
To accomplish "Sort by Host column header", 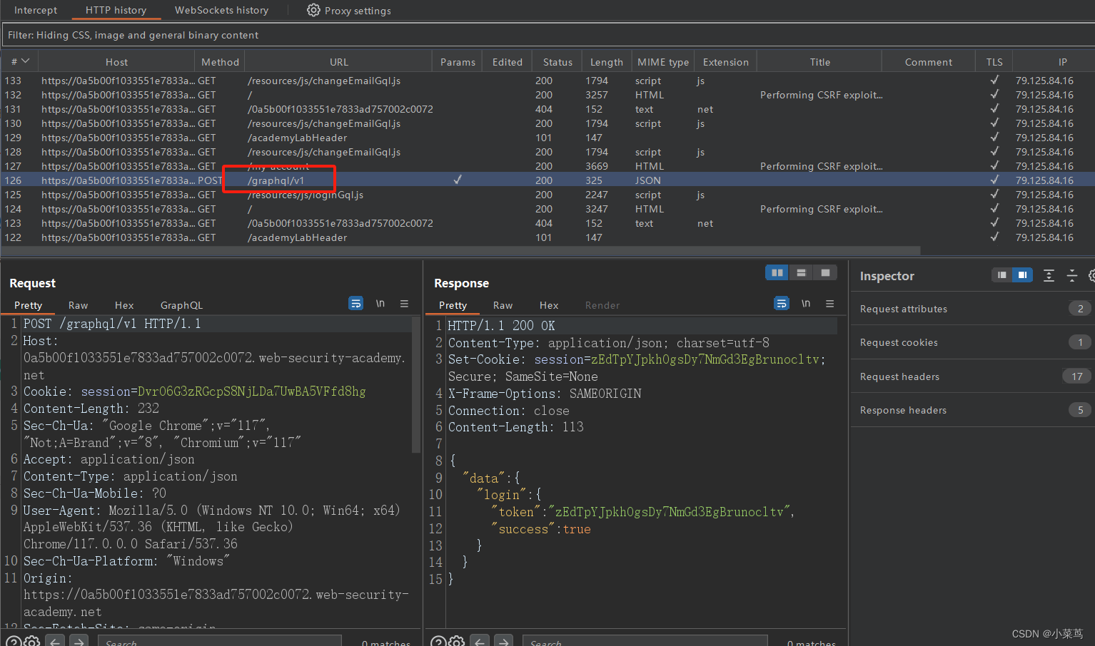I will pos(116,62).
